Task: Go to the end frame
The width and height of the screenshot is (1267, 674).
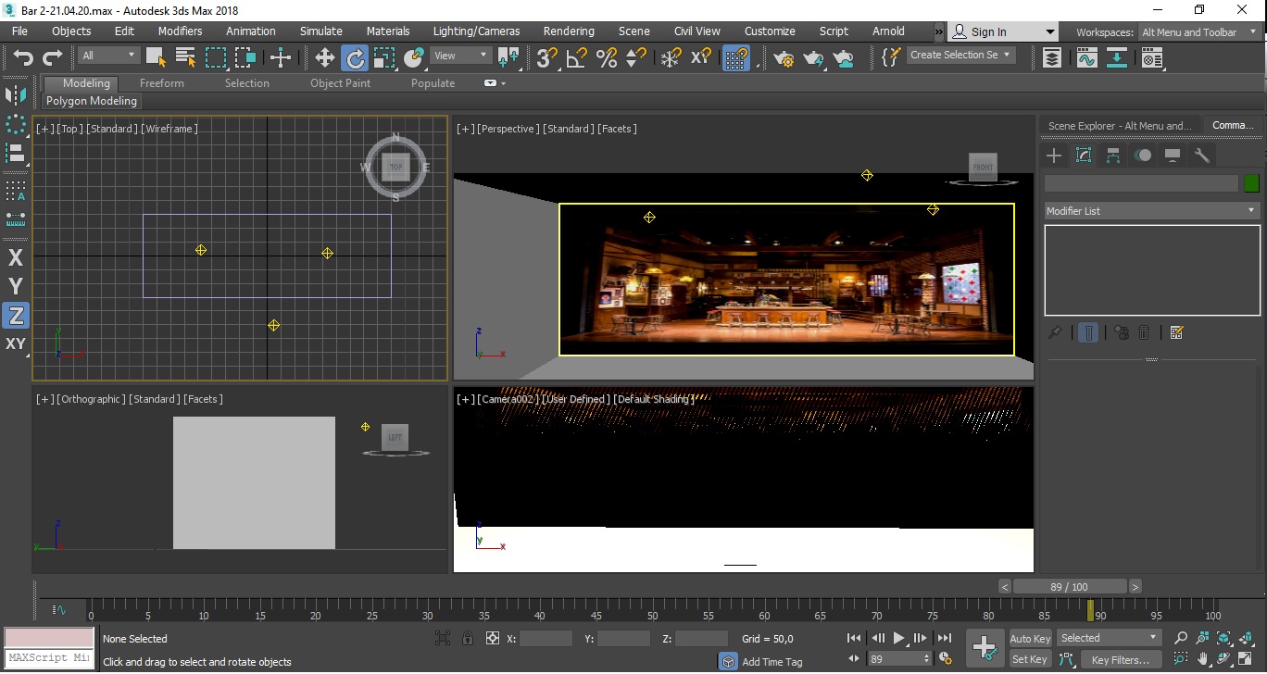Action: tap(944, 638)
